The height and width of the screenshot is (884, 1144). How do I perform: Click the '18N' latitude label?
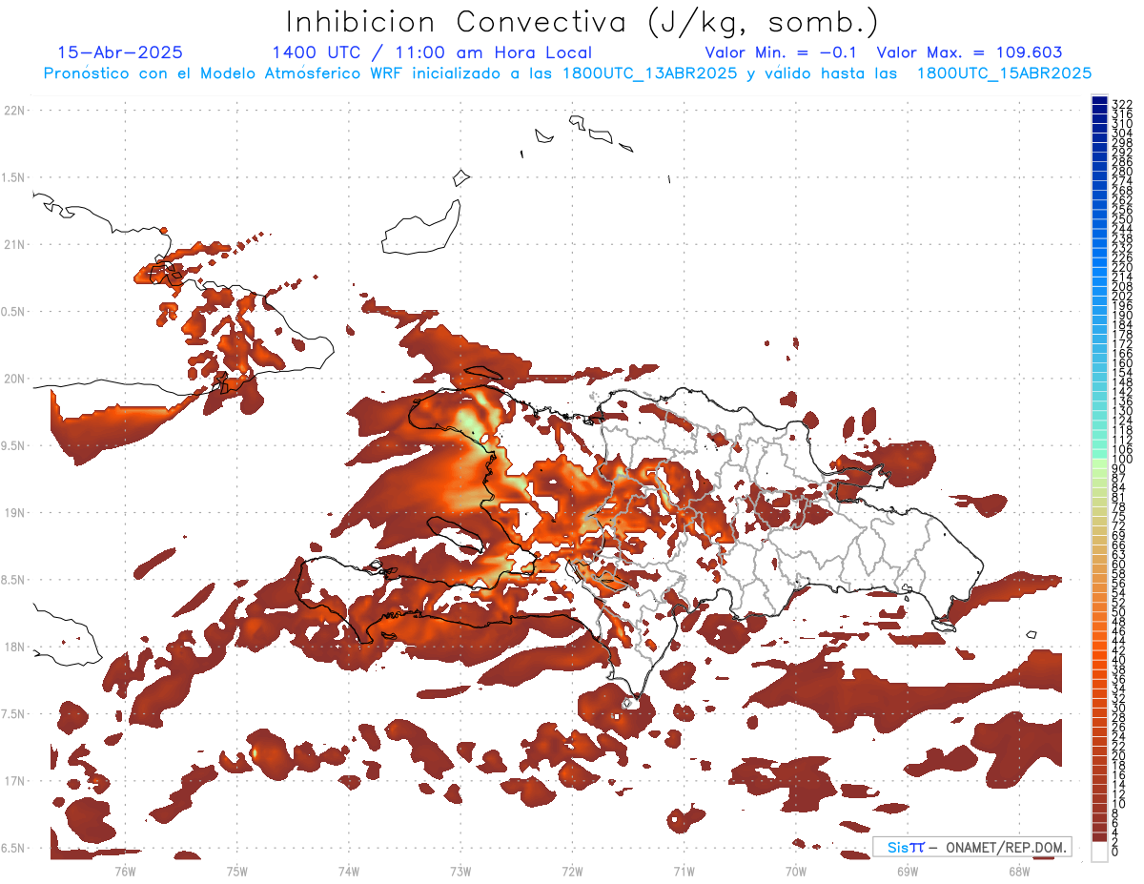(x=14, y=648)
